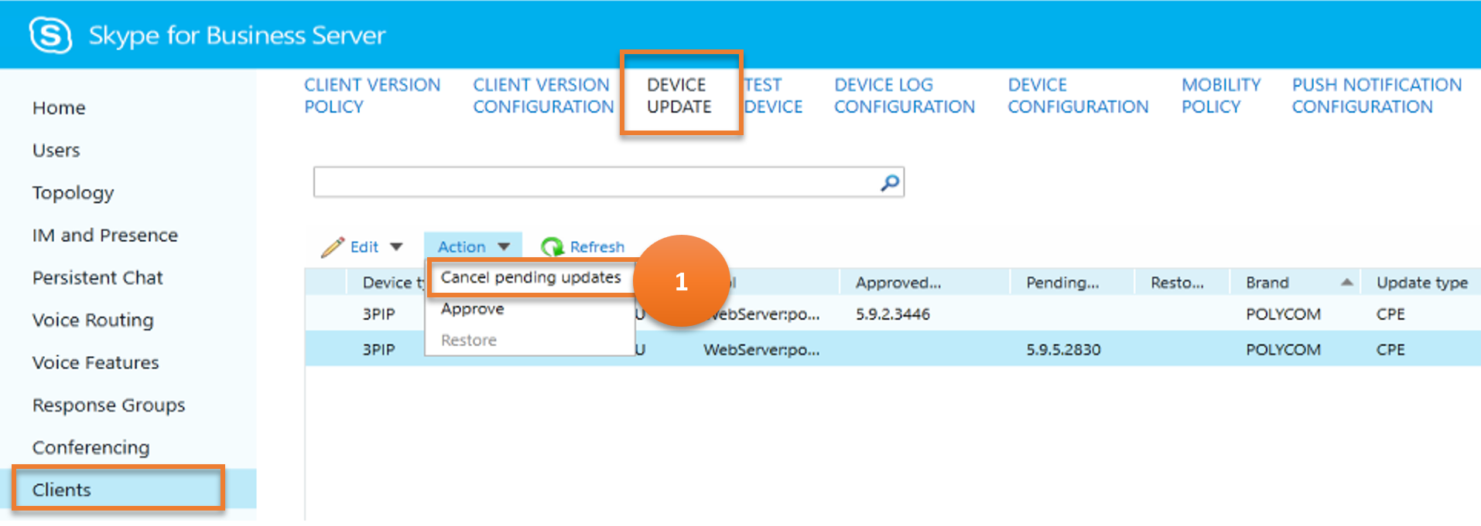
Task: Switch to Mobility Policy tab
Action: pyautogui.click(x=1221, y=96)
